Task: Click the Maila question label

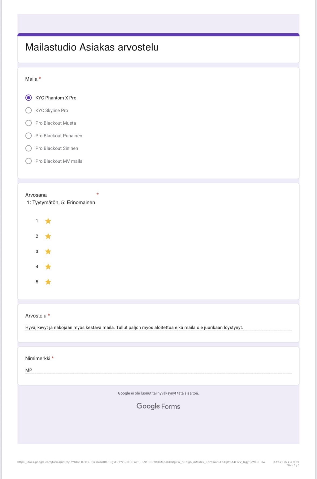Action: [x=31, y=79]
